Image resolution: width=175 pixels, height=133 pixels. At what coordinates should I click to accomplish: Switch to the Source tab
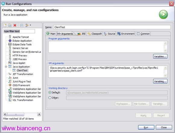pos(110,34)
